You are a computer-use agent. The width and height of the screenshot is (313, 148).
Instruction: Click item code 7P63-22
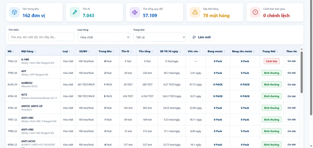coord(12,61)
